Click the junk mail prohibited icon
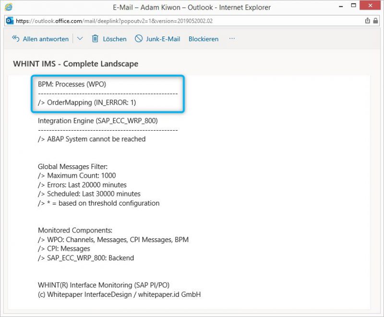384x317 pixels. (139, 38)
